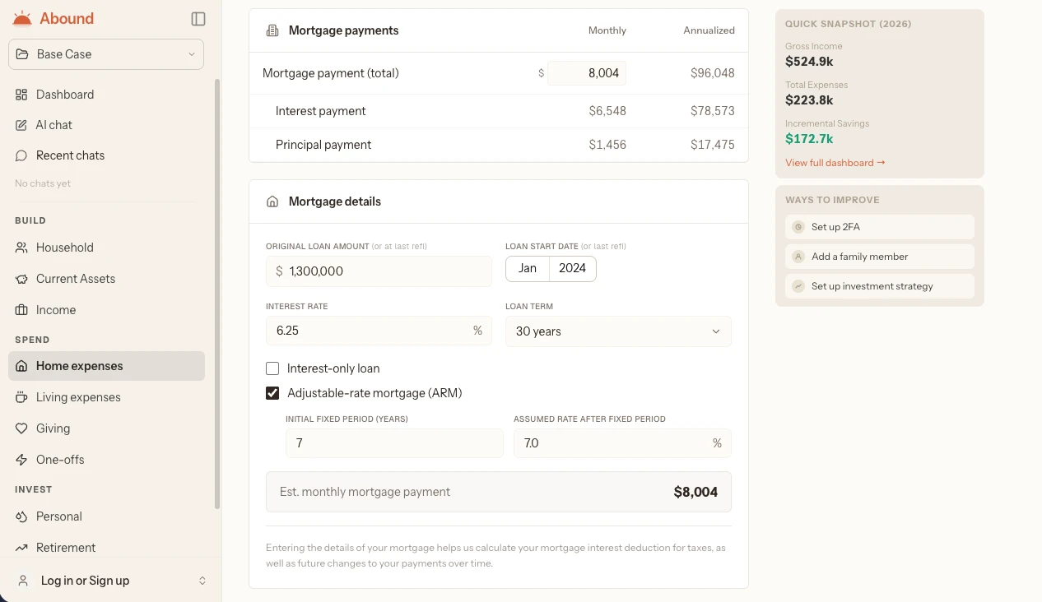Click the Mortgage details house icon

tap(272, 201)
